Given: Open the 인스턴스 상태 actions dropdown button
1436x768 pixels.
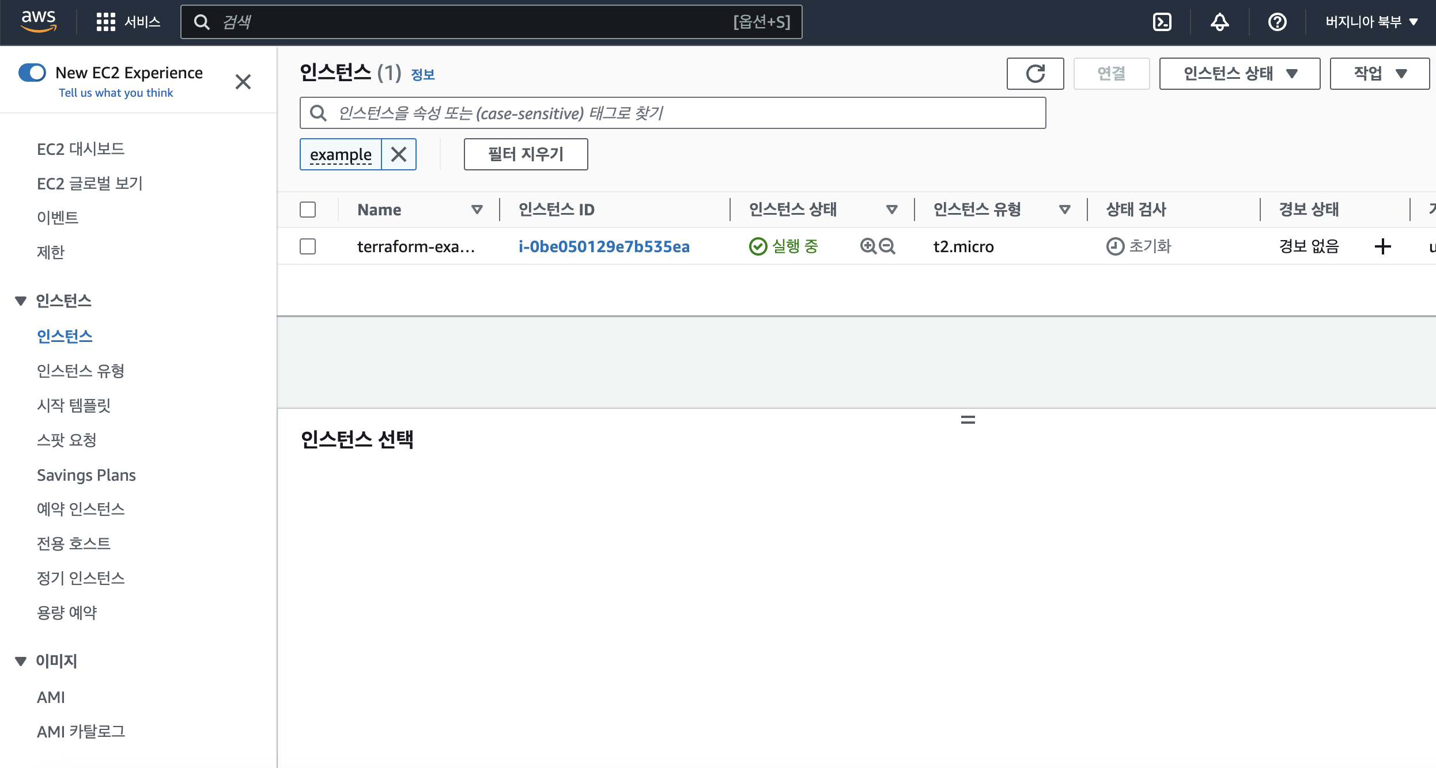Looking at the screenshot, I should 1240,73.
